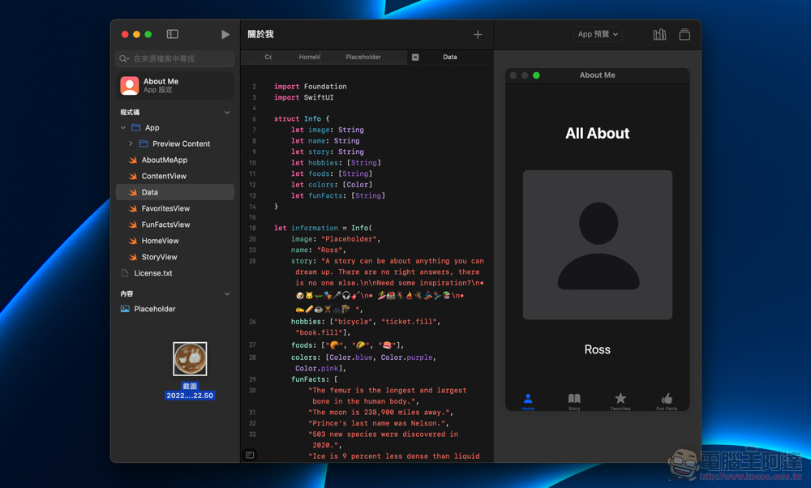Click the 'import SwiftUI' code line
The height and width of the screenshot is (488, 811).
tap(303, 97)
